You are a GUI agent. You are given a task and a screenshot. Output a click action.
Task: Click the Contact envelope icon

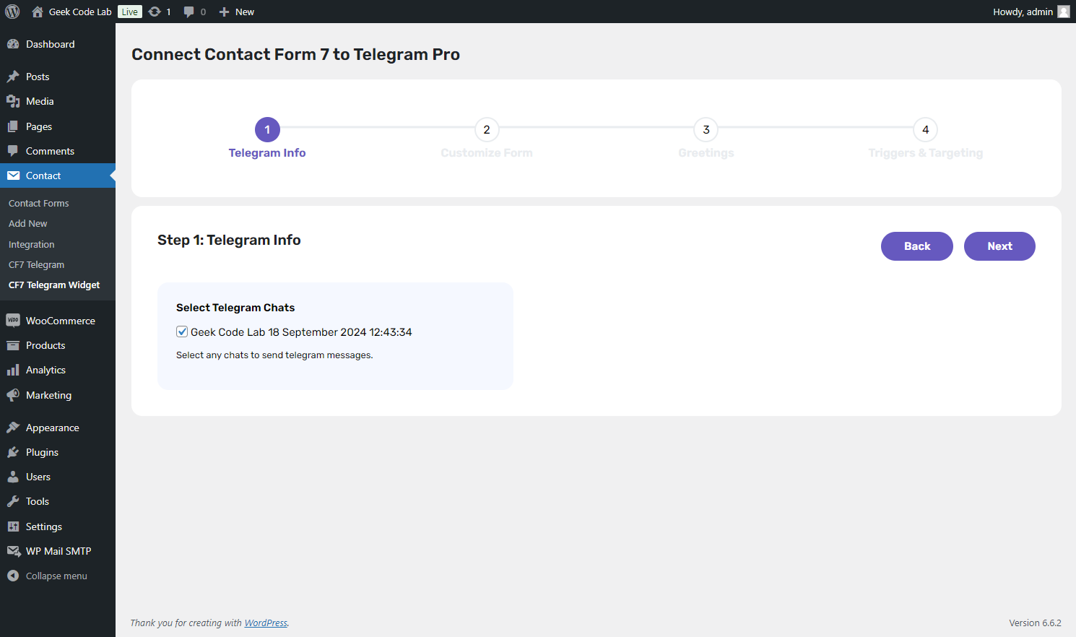(x=13, y=175)
